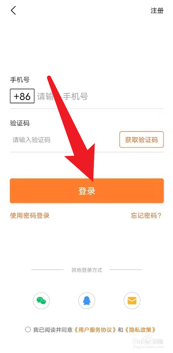Log in with the WeChat icon
The height and width of the screenshot is (353, 173).
41,300
